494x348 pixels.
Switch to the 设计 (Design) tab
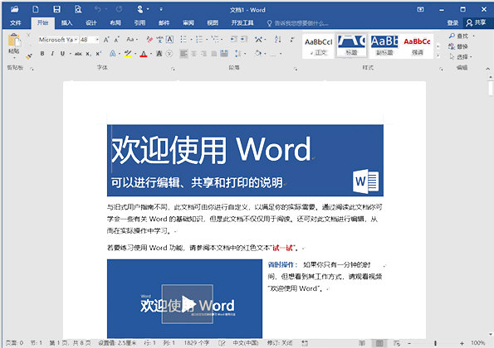[91, 23]
